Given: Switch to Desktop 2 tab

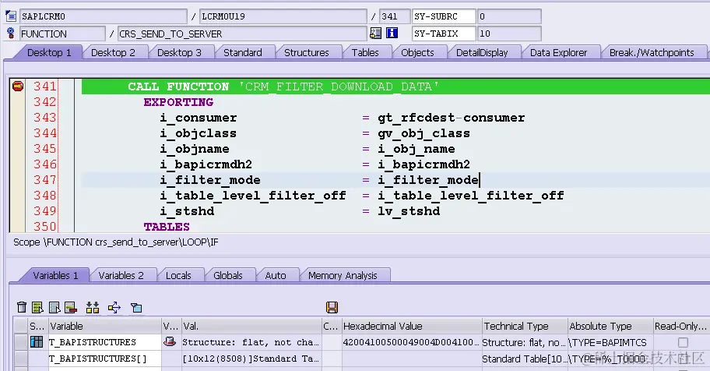Looking at the screenshot, I should (113, 53).
